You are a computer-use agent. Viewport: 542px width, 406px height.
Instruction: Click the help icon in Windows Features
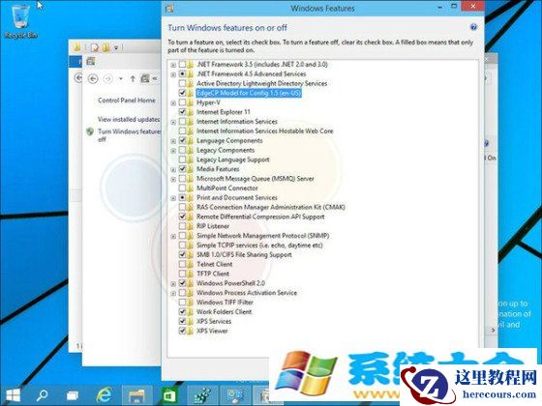(473, 27)
